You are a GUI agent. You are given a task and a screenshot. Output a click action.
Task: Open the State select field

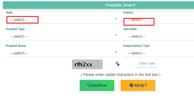(x=62, y=20)
